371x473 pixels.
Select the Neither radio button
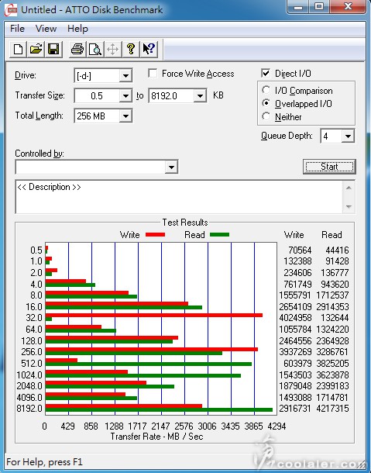pyautogui.click(x=266, y=116)
